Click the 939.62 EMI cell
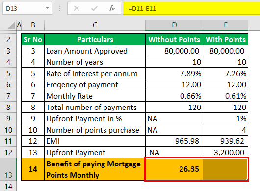The width and height of the screenshot is (260, 191). point(226,141)
